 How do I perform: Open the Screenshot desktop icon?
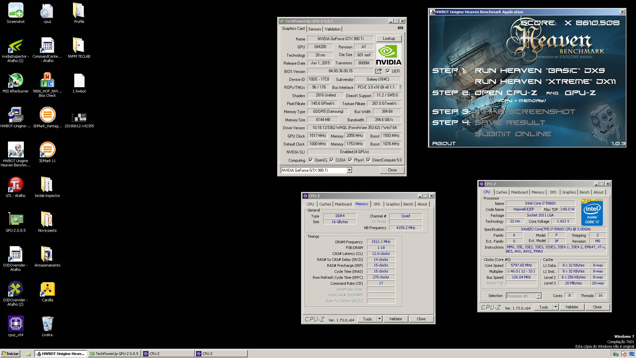click(x=16, y=13)
